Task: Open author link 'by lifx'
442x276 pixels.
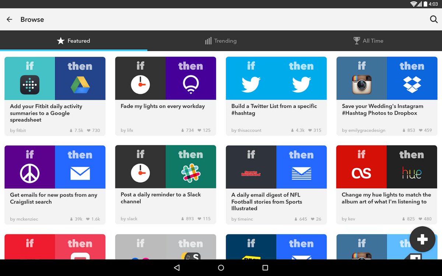Action: (127, 130)
